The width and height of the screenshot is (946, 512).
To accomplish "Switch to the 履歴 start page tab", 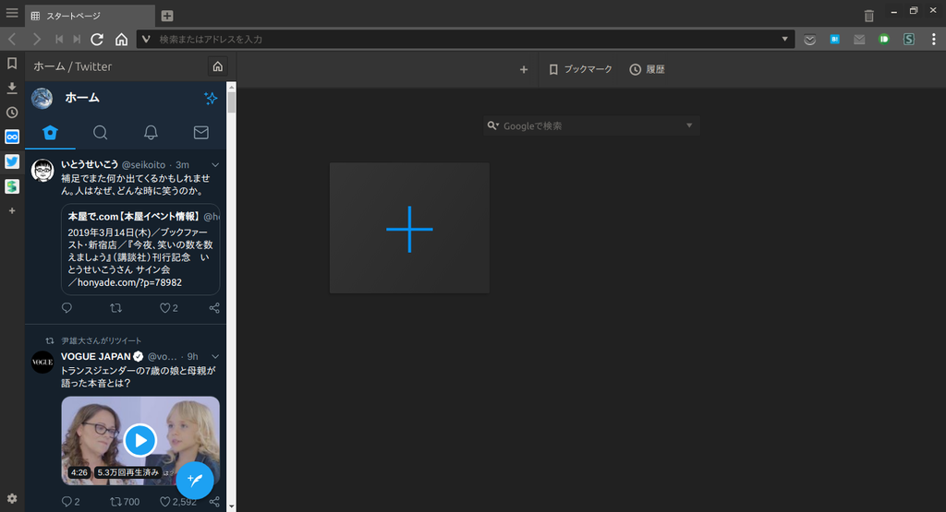I will pos(648,70).
